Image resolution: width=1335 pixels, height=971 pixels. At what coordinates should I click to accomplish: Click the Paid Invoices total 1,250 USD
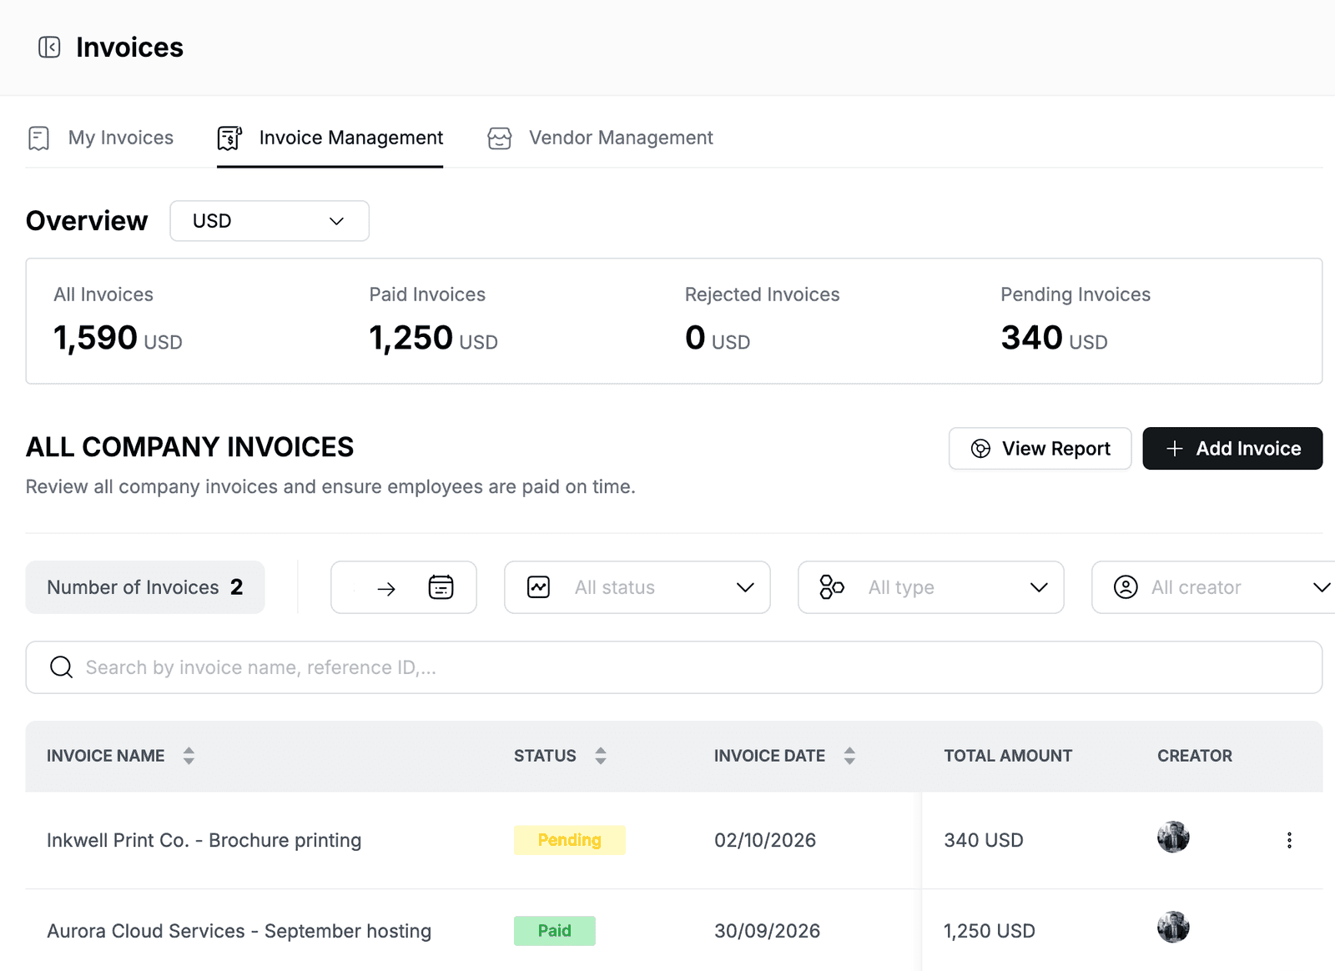click(x=433, y=338)
